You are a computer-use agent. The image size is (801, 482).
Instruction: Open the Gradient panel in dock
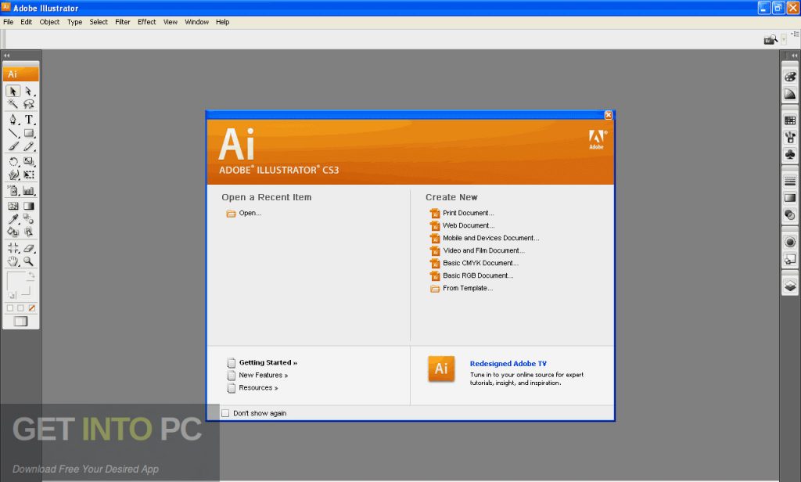tap(790, 198)
